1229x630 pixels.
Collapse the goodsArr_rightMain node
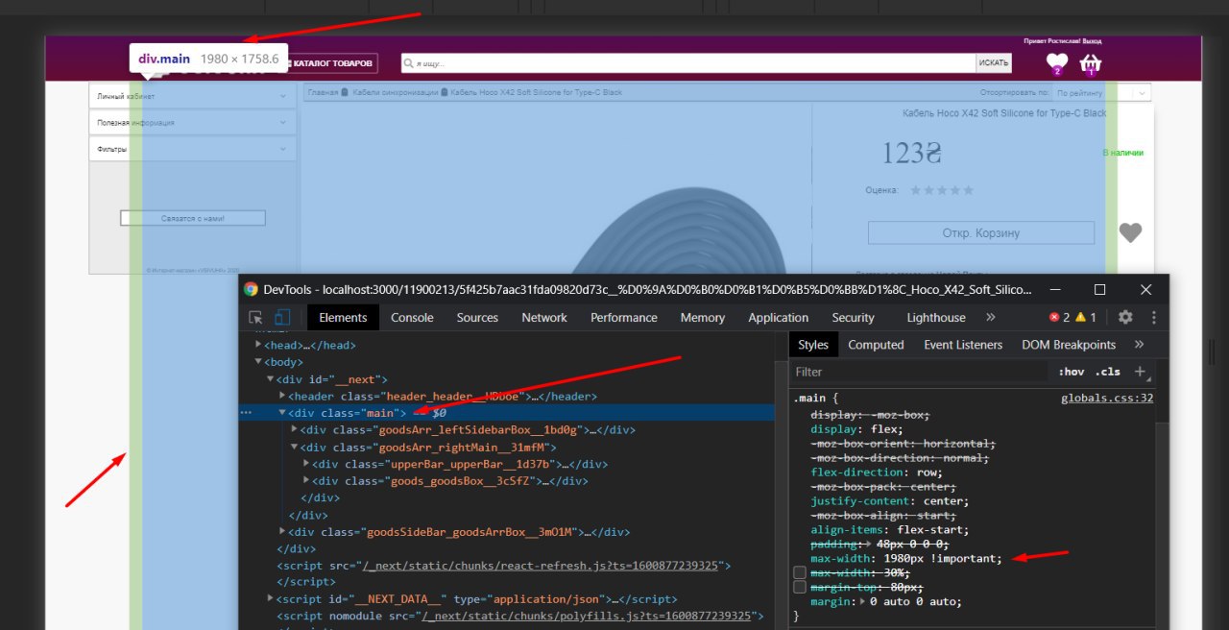pyautogui.click(x=295, y=447)
